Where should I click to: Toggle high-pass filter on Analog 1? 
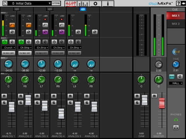tap(12, 25)
